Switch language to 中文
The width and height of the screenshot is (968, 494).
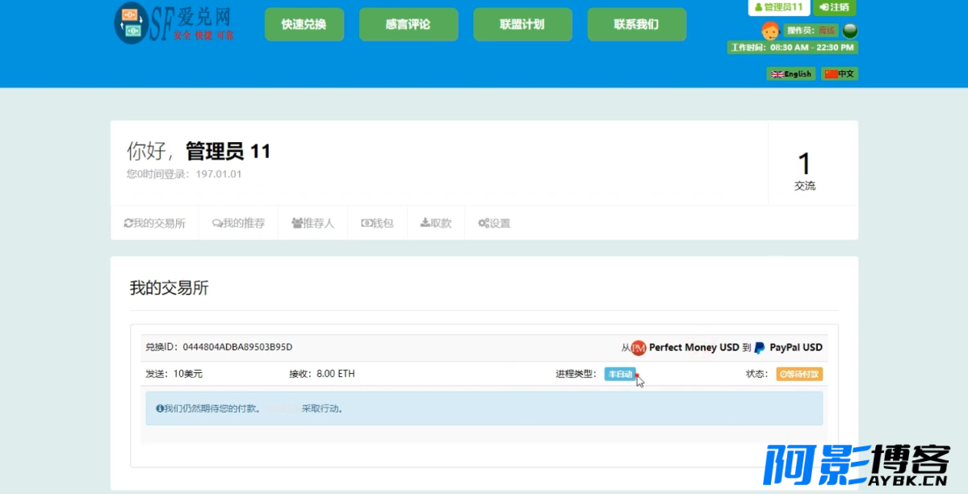pos(840,73)
